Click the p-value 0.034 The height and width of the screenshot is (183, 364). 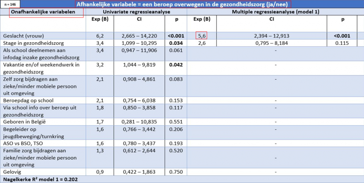177,43
